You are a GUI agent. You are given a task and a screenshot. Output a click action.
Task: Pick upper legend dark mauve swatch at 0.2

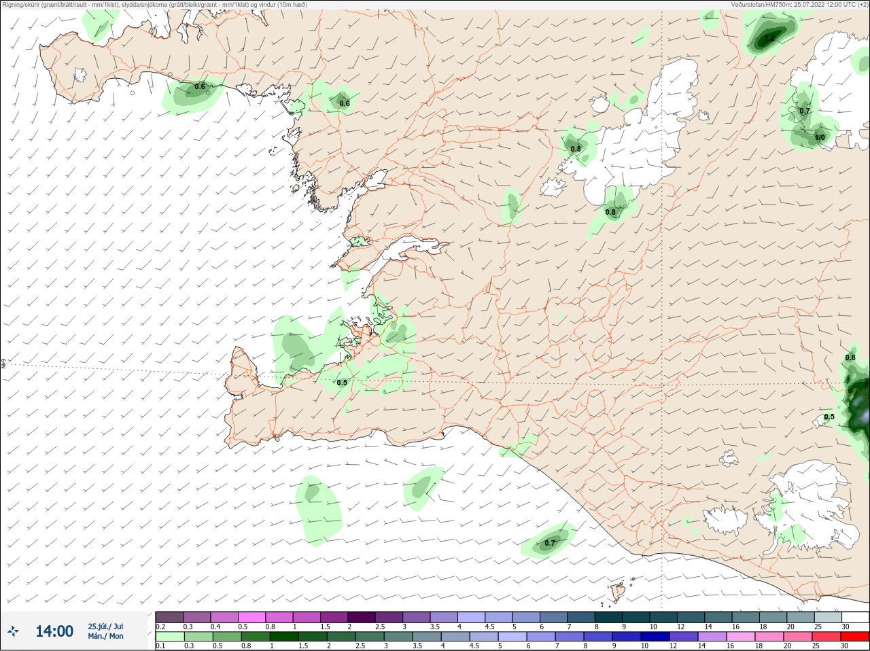pos(169,616)
